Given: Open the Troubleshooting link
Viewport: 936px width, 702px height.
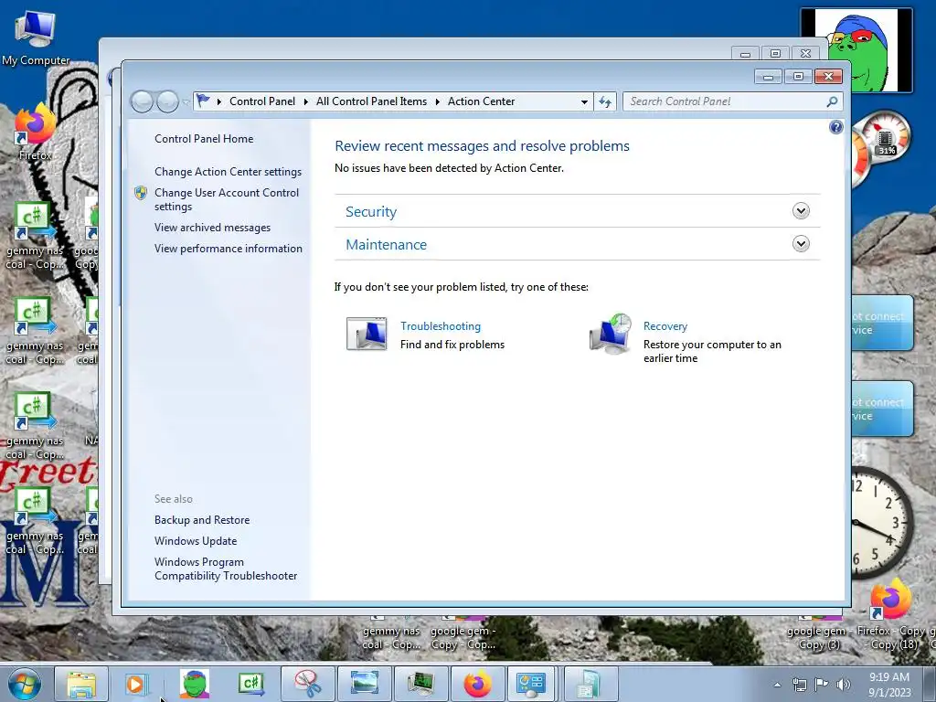Looking at the screenshot, I should click(441, 326).
